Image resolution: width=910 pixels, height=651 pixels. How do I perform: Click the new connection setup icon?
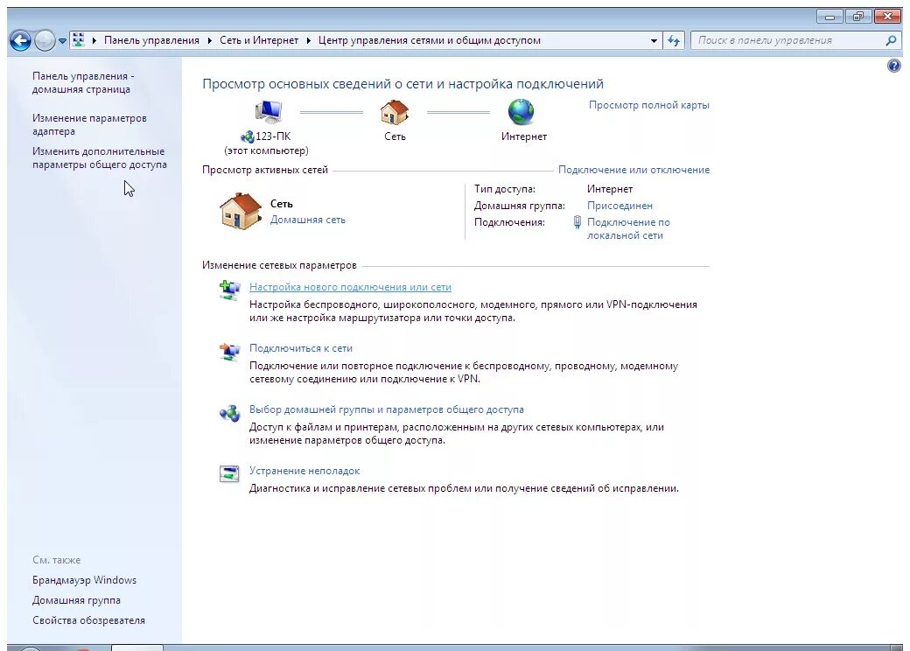tap(230, 290)
